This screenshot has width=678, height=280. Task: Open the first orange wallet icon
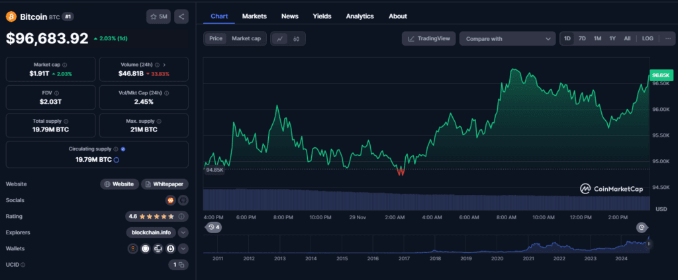pyautogui.click(x=133, y=248)
